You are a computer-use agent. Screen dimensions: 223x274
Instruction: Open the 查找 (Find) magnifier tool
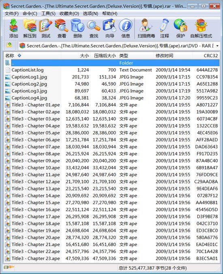pyautogui.click(x=94, y=28)
